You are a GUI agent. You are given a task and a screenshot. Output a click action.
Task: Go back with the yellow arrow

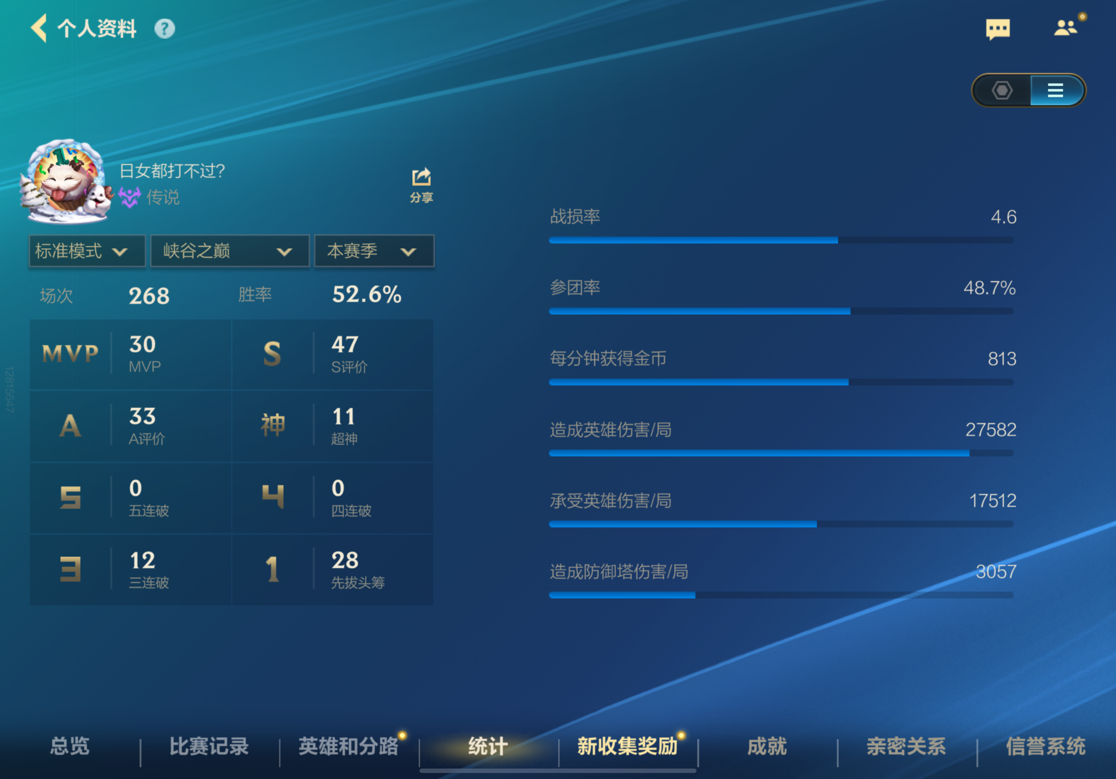pyautogui.click(x=39, y=28)
